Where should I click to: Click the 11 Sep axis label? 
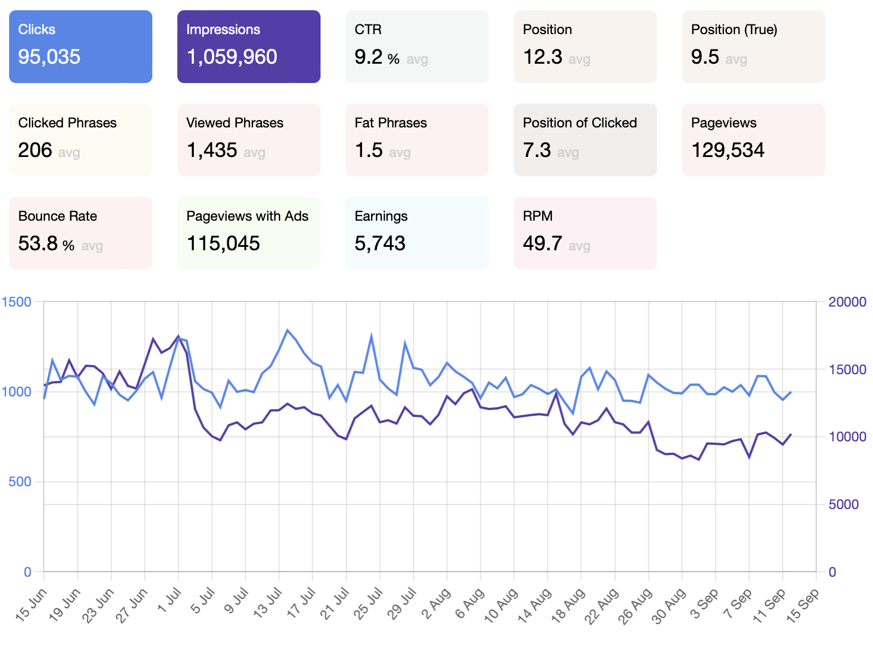[769, 605]
